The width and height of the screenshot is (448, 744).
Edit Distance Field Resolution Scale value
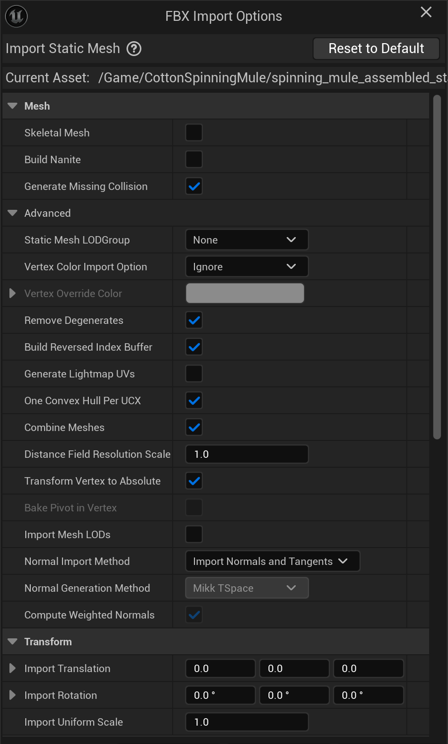pos(247,454)
